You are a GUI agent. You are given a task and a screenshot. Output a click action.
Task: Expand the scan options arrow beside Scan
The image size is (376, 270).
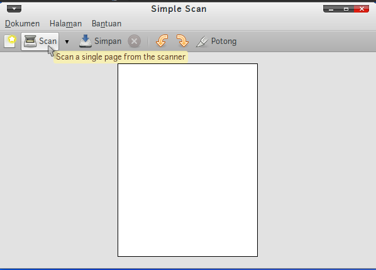(x=67, y=42)
